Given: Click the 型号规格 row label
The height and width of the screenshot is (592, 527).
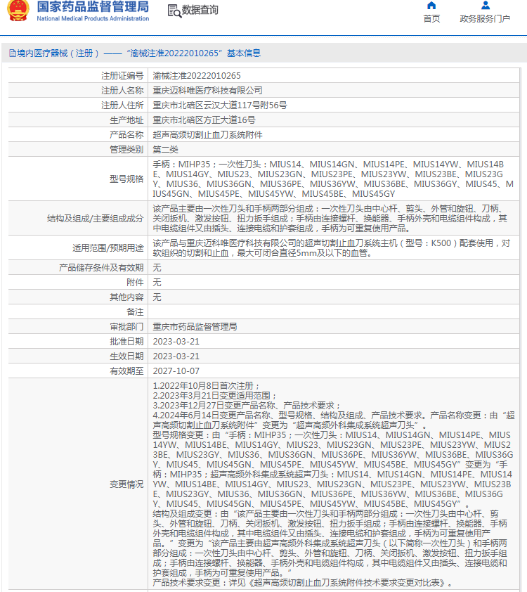Looking at the screenshot, I should pos(126,179).
